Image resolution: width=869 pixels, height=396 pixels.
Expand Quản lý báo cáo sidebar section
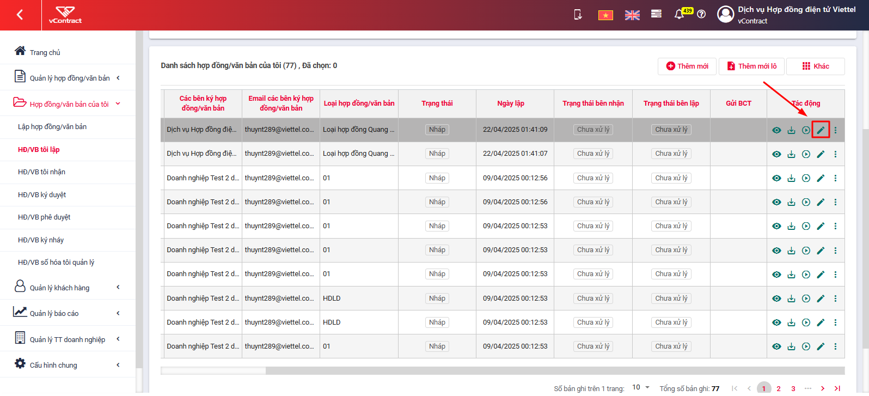[x=68, y=313]
